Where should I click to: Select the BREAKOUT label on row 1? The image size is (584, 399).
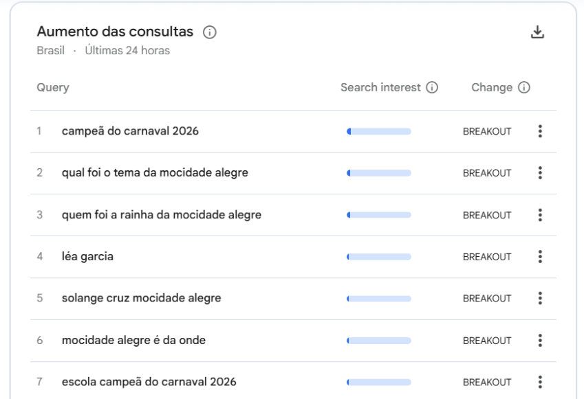point(487,130)
